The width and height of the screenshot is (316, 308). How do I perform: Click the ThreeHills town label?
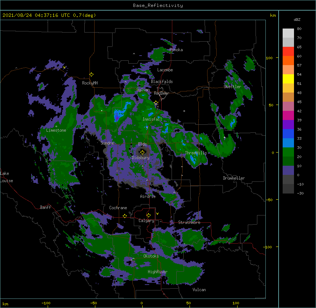click(x=196, y=153)
